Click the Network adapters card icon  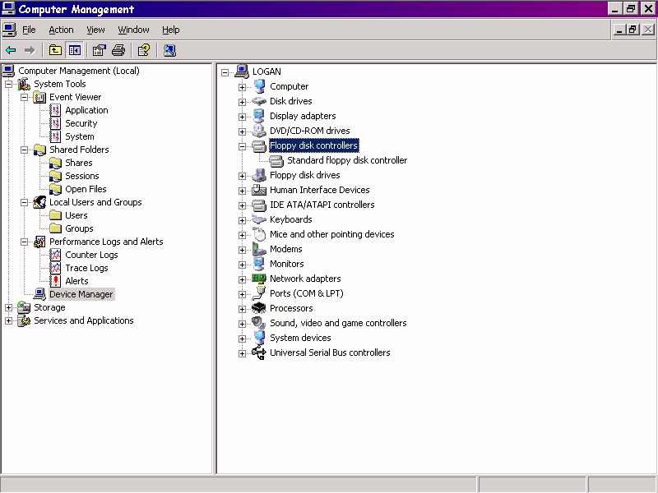[x=259, y=279]
